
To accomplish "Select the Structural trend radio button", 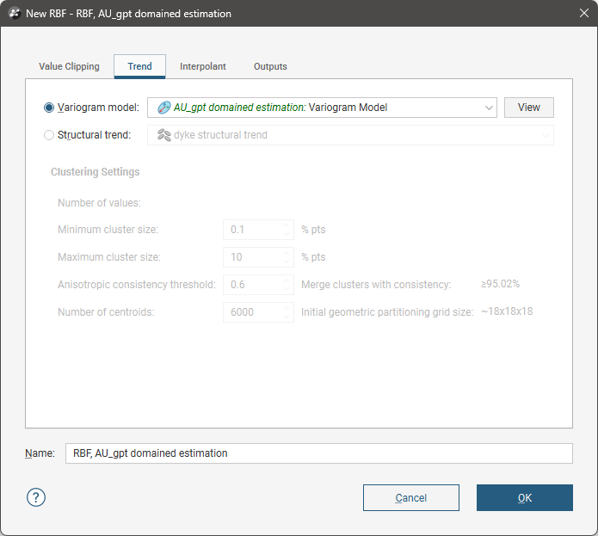I will click(x=49, y=135).
